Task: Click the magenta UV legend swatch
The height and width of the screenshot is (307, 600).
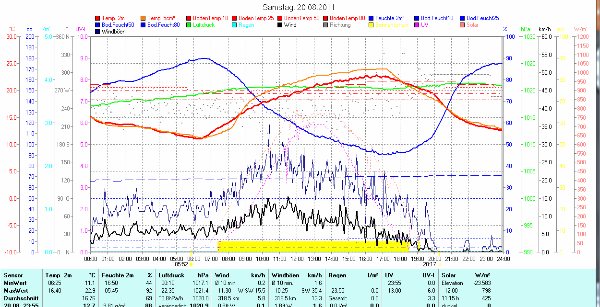Action: pos(417,25)
